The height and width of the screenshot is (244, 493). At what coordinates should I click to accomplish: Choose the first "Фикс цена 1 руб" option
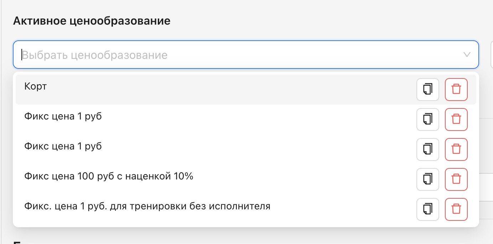pos(63,117)
